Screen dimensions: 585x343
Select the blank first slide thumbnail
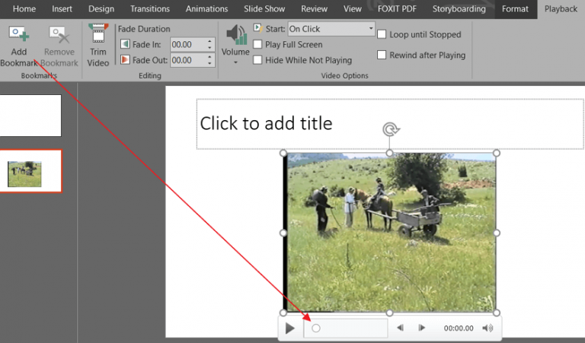click(x=30, y=116)
